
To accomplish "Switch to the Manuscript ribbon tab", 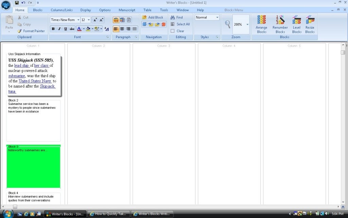I will coord(126,10).
